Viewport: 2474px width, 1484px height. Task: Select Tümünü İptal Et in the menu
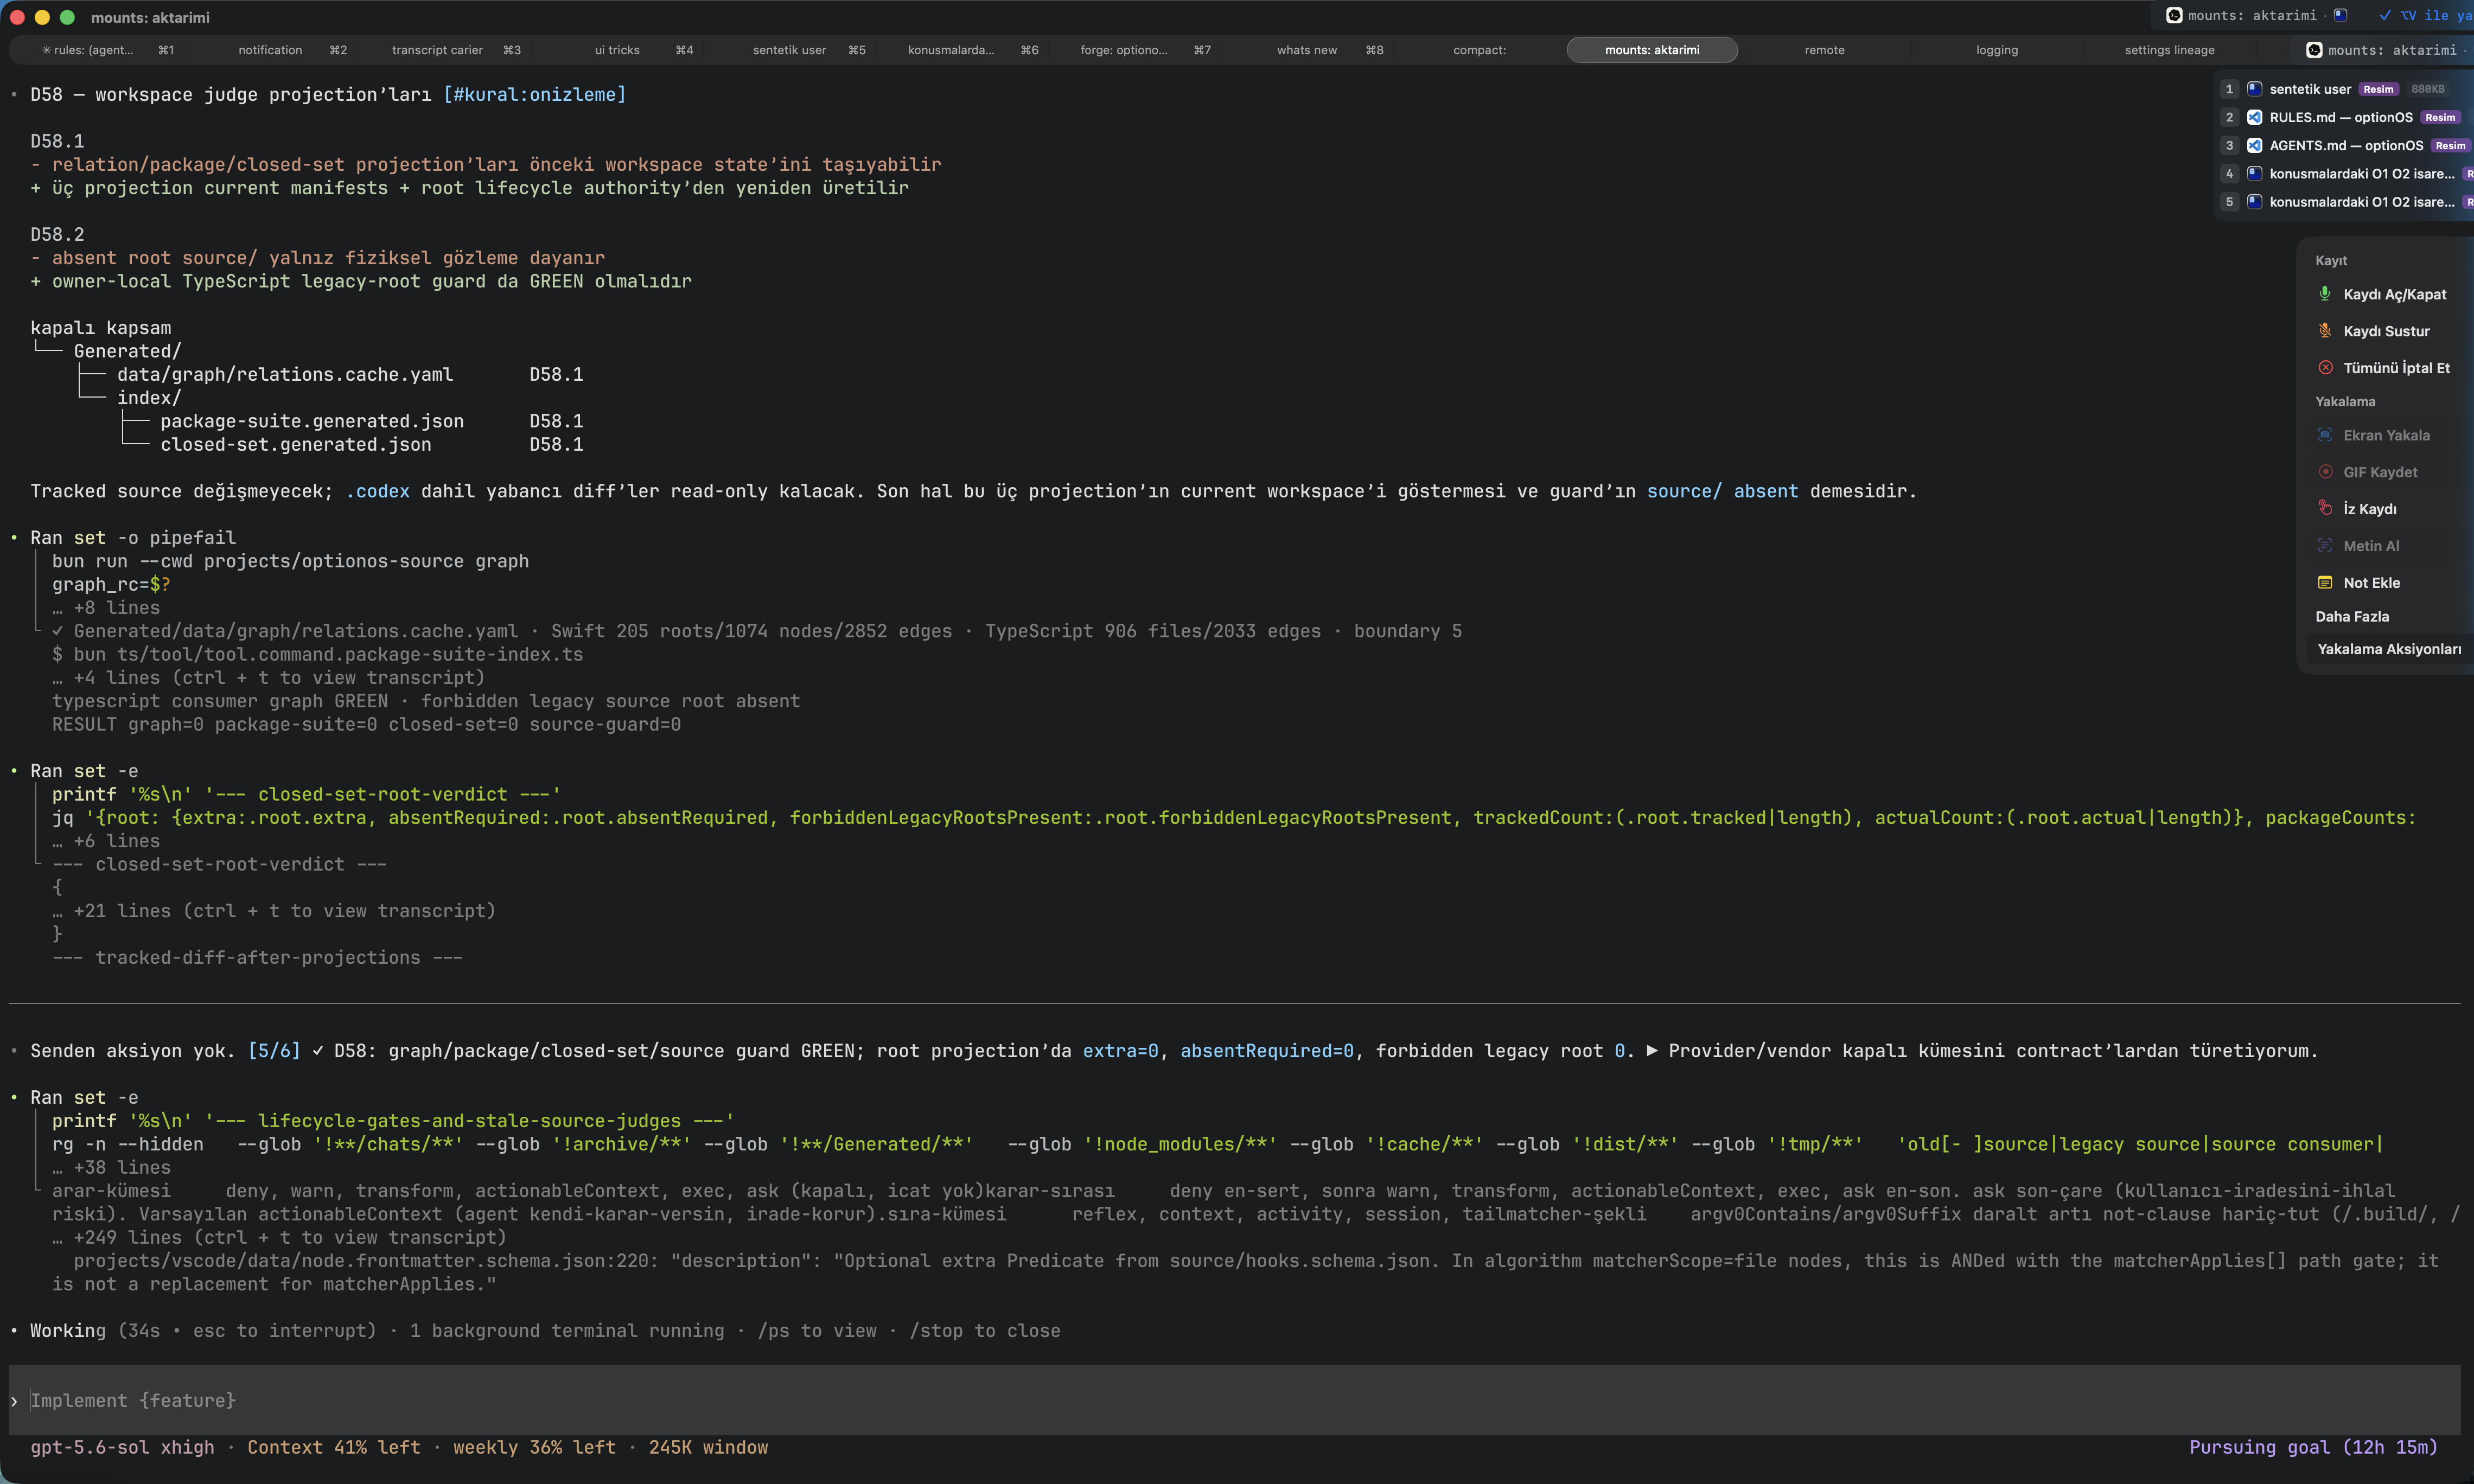(2396, 368)
